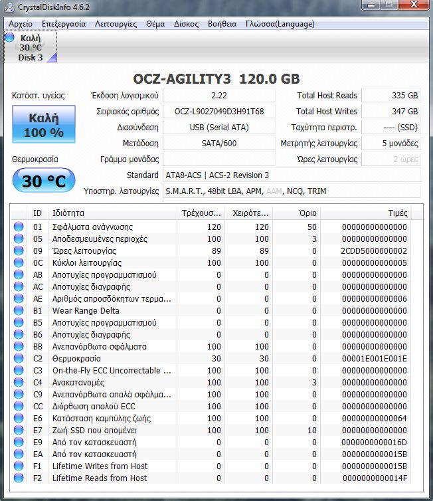Viewport: 433px width, 501px height.
Task: Click the status icon of row C4 Ανακατανομές
Action: tap(19, 382)
